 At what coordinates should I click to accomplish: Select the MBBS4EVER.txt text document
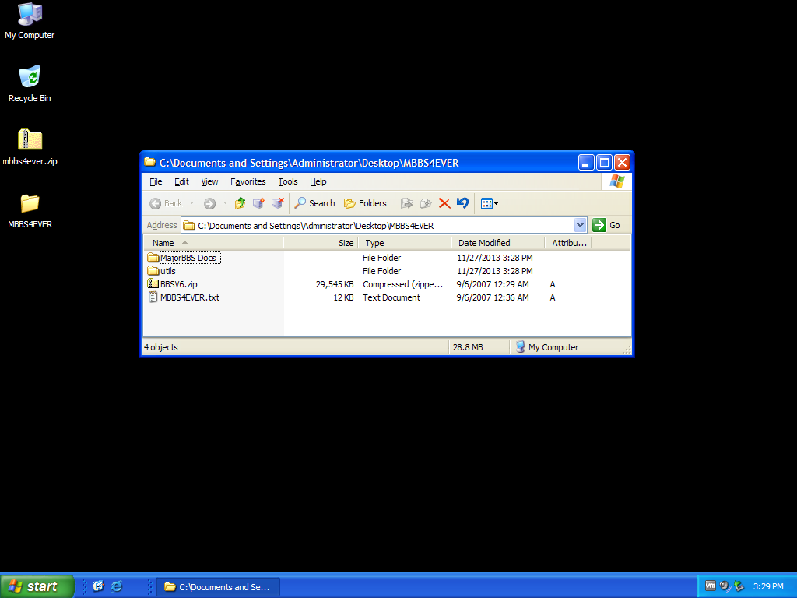189,297
